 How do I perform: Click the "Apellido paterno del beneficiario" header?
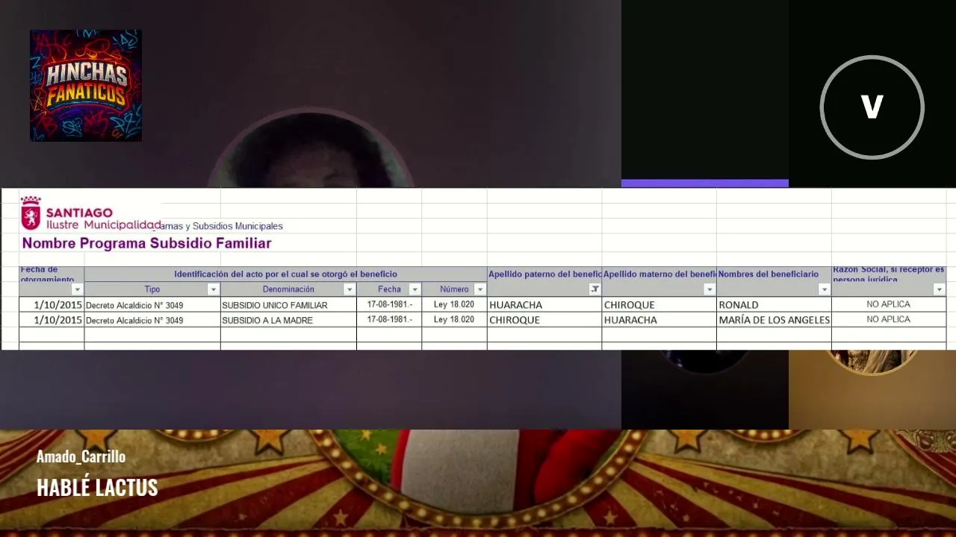click(x=544, y=274)
